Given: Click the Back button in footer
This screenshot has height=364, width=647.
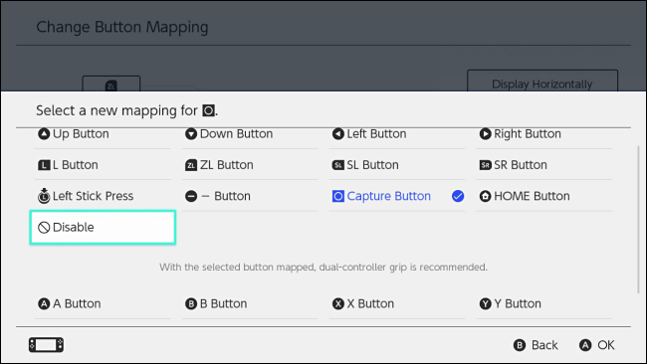Looking at the screenshot, I should point(536,345).
